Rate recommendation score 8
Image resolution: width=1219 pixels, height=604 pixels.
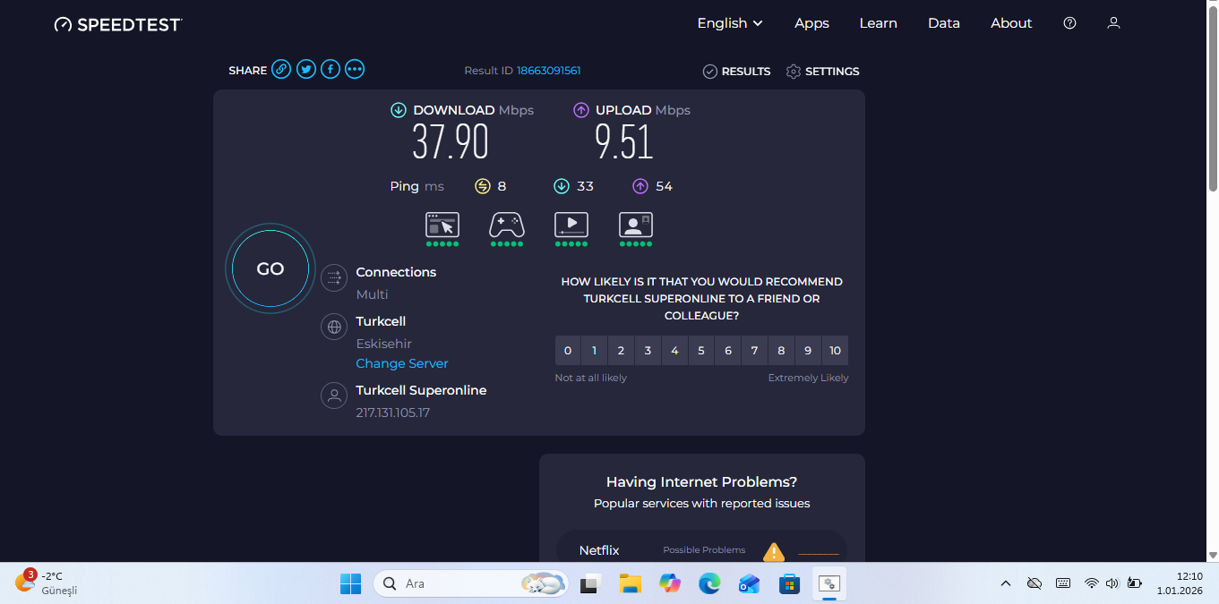782,351
